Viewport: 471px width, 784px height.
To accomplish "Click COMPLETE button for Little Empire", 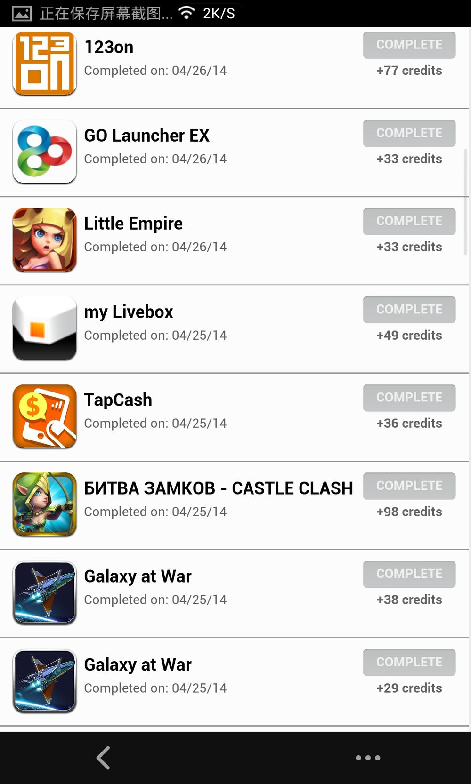I will point(409,222).
